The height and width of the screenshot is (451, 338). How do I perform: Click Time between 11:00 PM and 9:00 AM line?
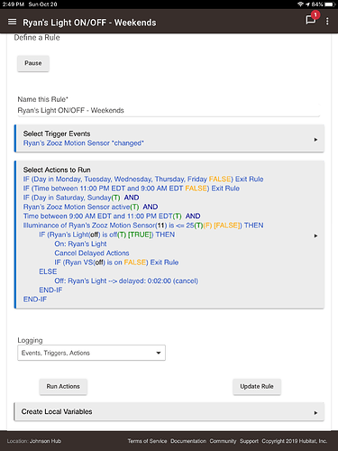[x=132, y=189]
